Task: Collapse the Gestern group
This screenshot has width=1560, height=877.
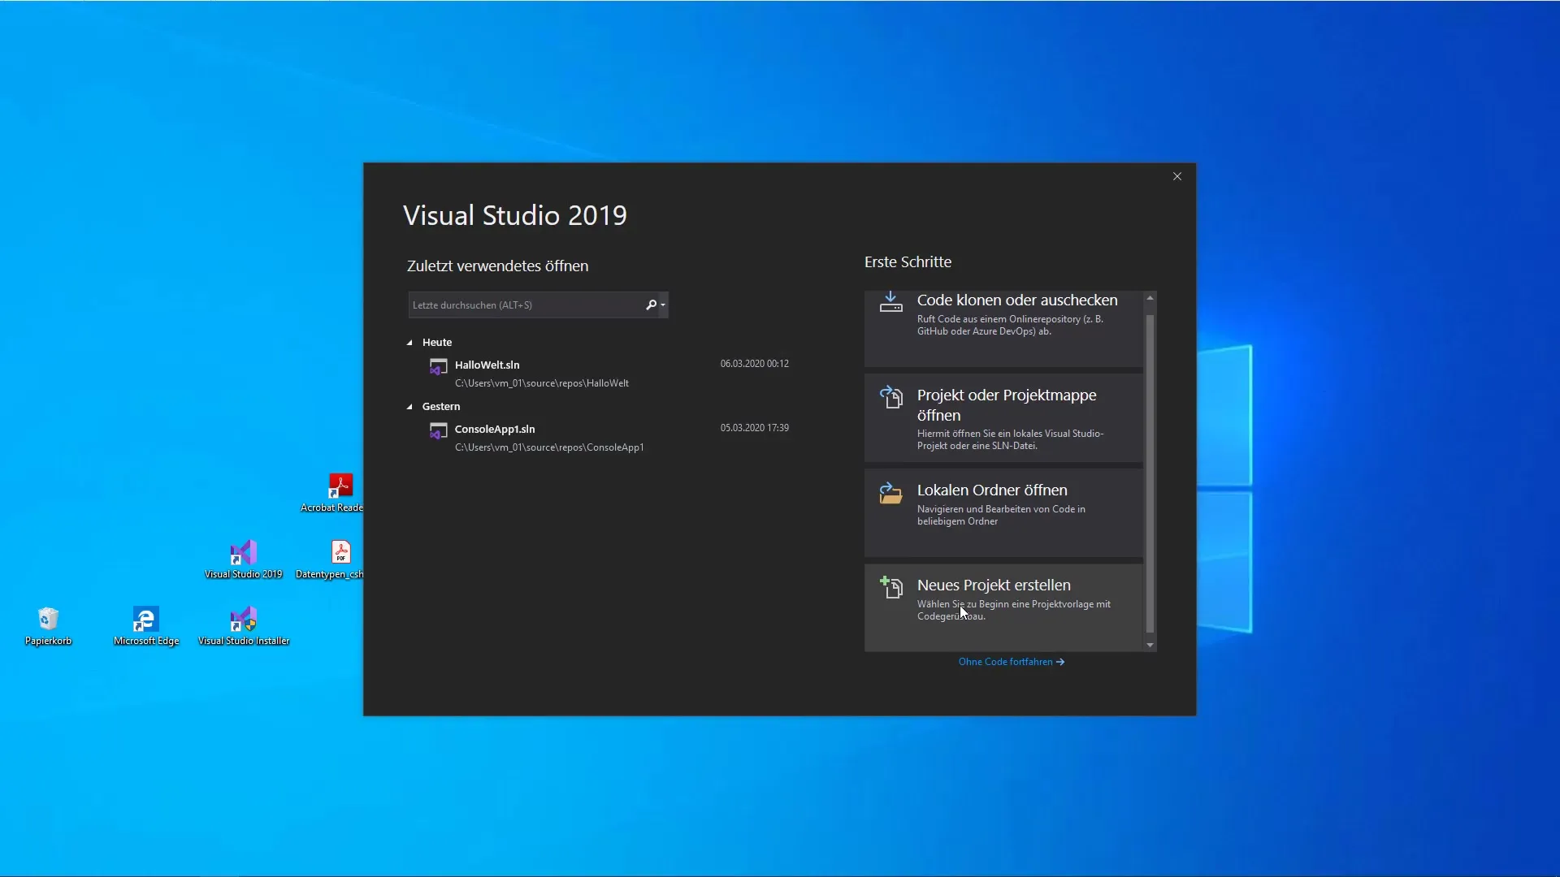Action: pos(409,407)
